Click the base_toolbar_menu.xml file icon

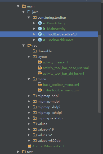(40, 84)
